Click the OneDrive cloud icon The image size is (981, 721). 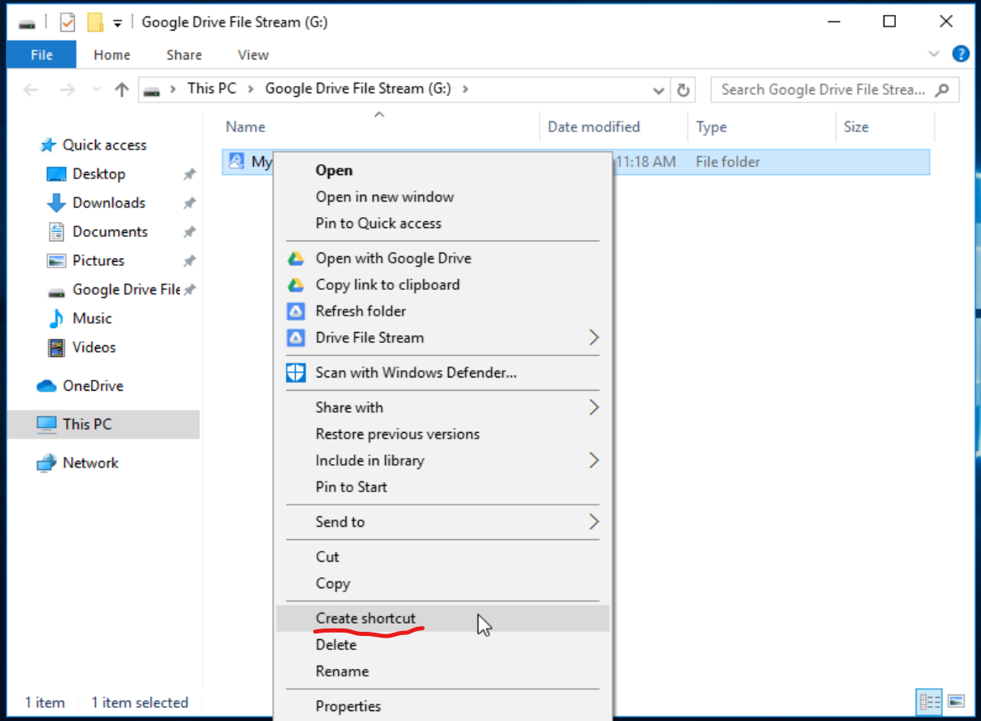pyautogui.click(x=47, y=386)
